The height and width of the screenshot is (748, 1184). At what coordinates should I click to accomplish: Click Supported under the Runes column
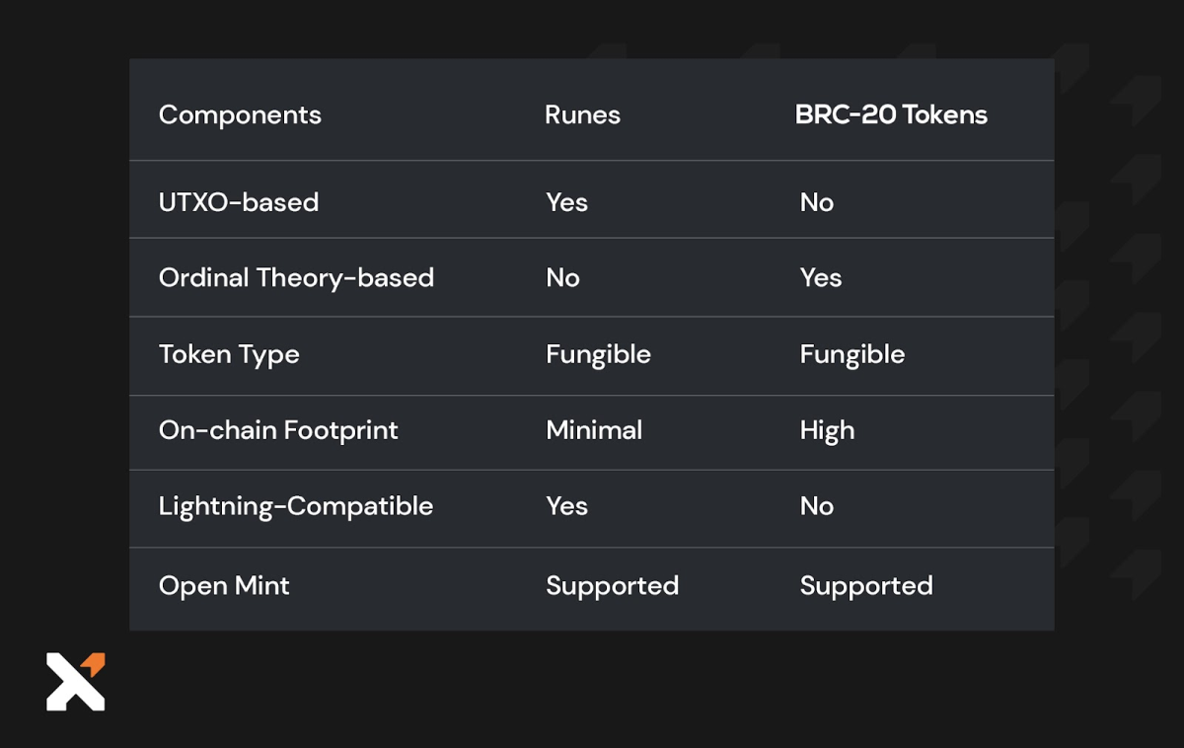coord(612,585)
